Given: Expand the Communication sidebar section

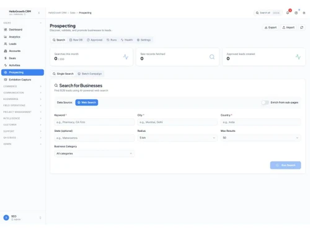Looking at the screenshot, I should pyautogui.click(x=22, y=93).
